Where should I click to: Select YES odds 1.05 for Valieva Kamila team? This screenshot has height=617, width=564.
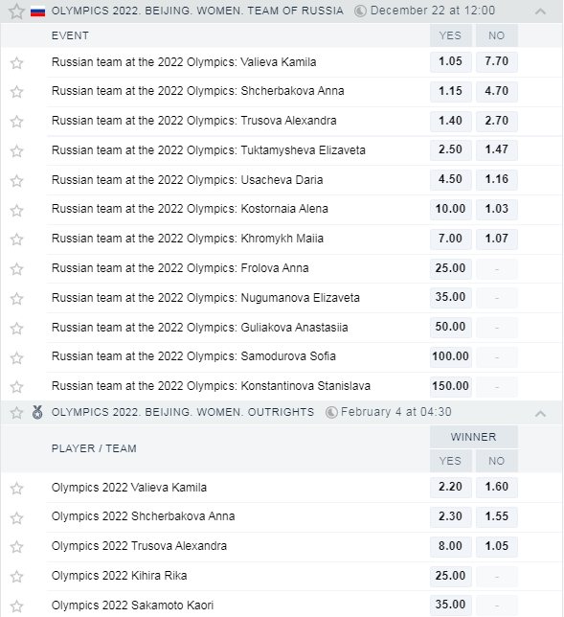point(450,61)
